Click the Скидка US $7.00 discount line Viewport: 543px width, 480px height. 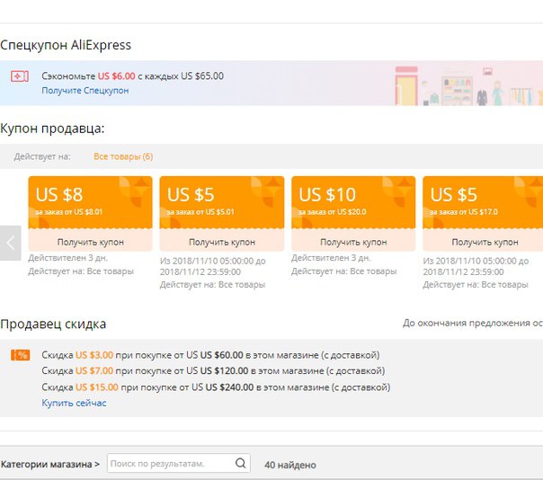[x=213, y=371]
